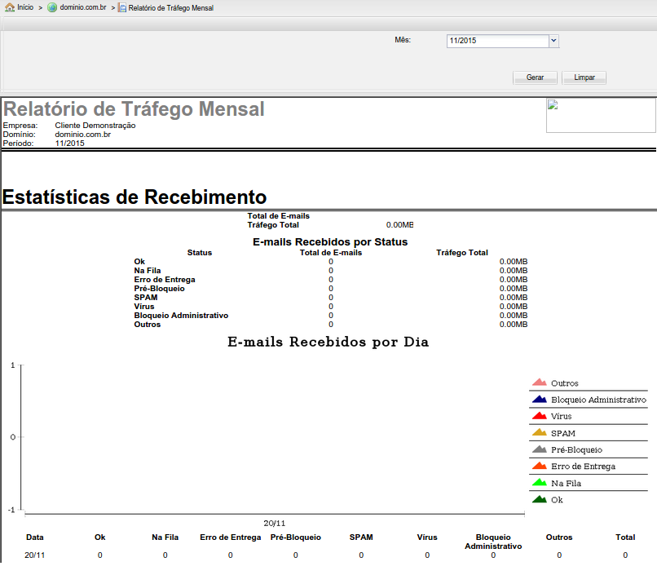
Task: Click the Vírus legend icon
Action: [x=539, y=416]
